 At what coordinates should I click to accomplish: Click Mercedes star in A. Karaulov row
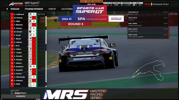pos(30,56)
